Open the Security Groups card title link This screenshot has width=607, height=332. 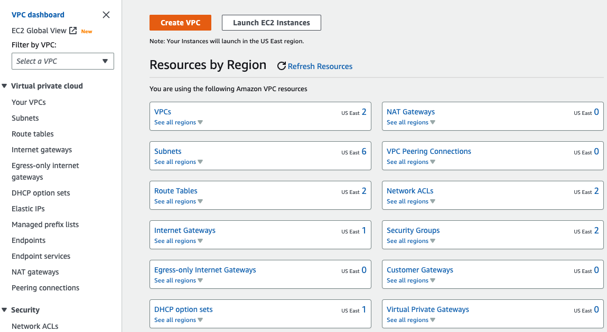(x=413, y=230)
